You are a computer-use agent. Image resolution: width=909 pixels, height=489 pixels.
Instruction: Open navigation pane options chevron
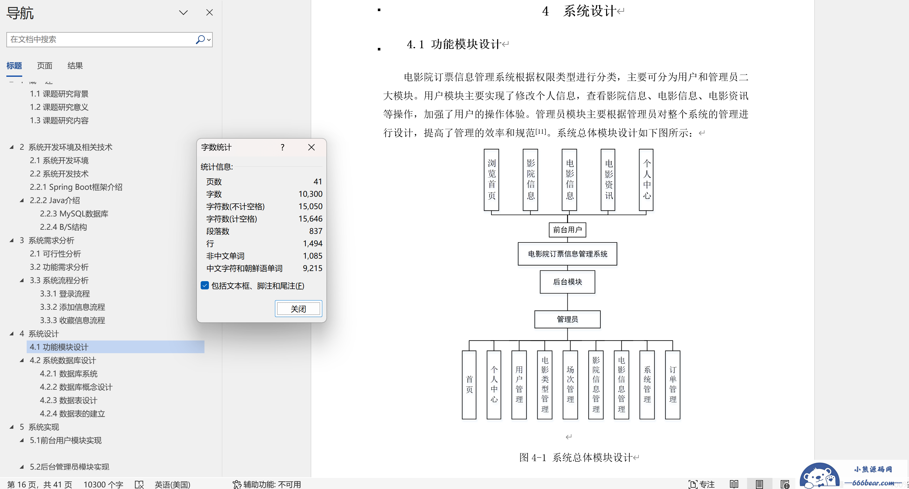[183, 13]
